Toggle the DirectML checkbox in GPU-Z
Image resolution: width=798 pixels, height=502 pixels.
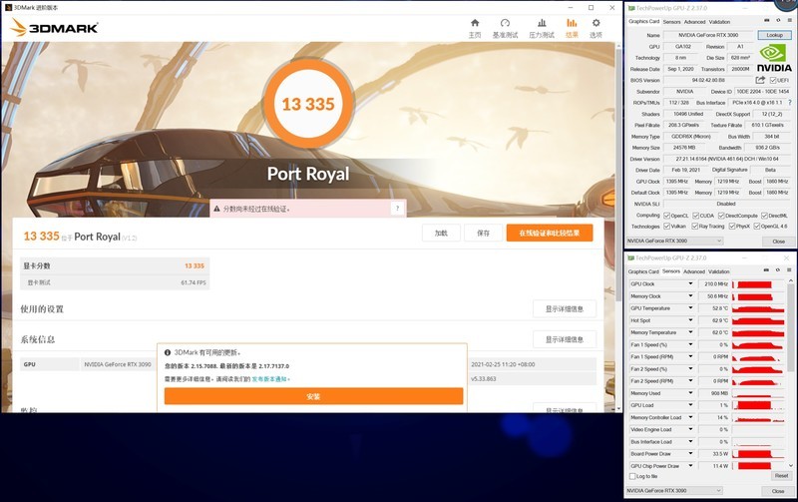(764, 216)
